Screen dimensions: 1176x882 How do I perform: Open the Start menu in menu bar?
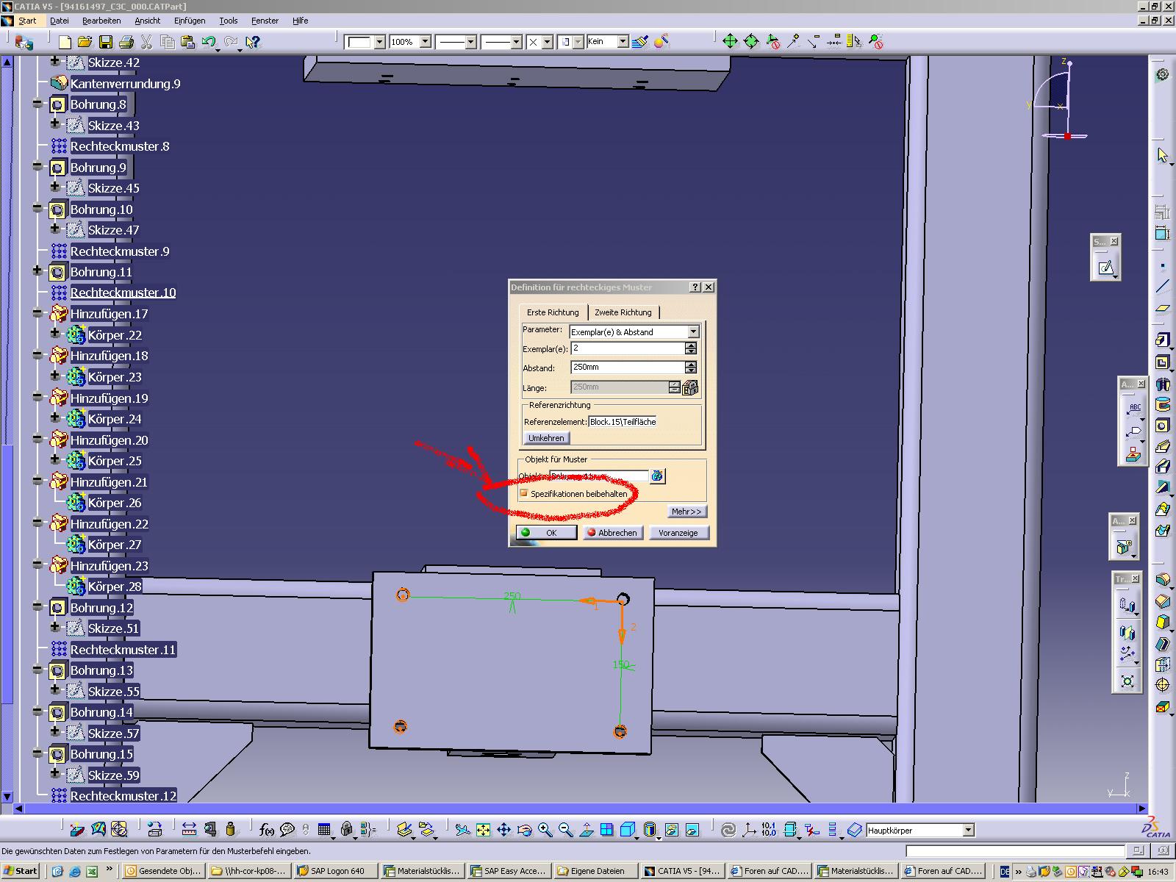pos(27,21)
